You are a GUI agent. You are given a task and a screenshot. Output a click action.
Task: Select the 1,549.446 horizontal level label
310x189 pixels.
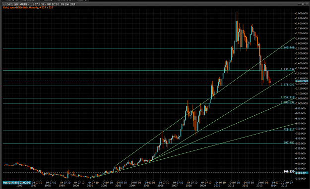[x=288, y=47]
